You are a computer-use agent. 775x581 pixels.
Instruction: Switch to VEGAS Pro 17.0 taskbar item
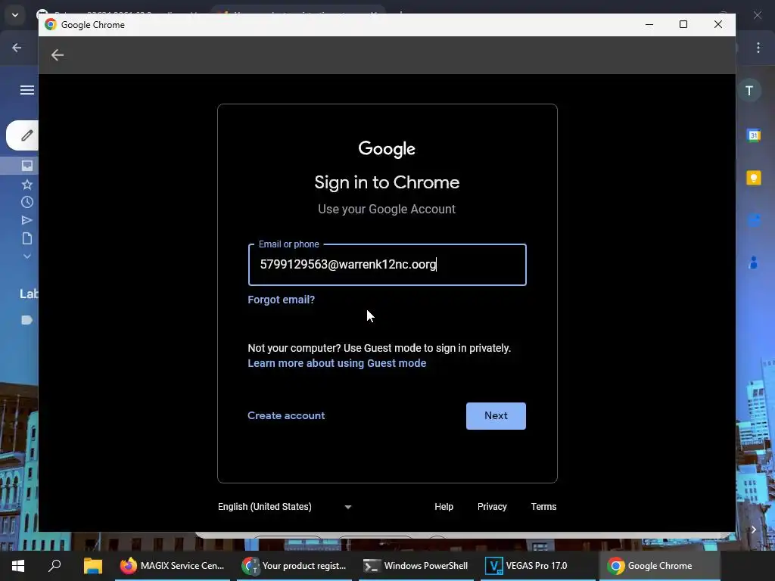(x=538, y=566)
